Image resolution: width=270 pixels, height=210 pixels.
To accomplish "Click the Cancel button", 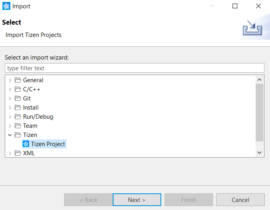I will 241,200.
